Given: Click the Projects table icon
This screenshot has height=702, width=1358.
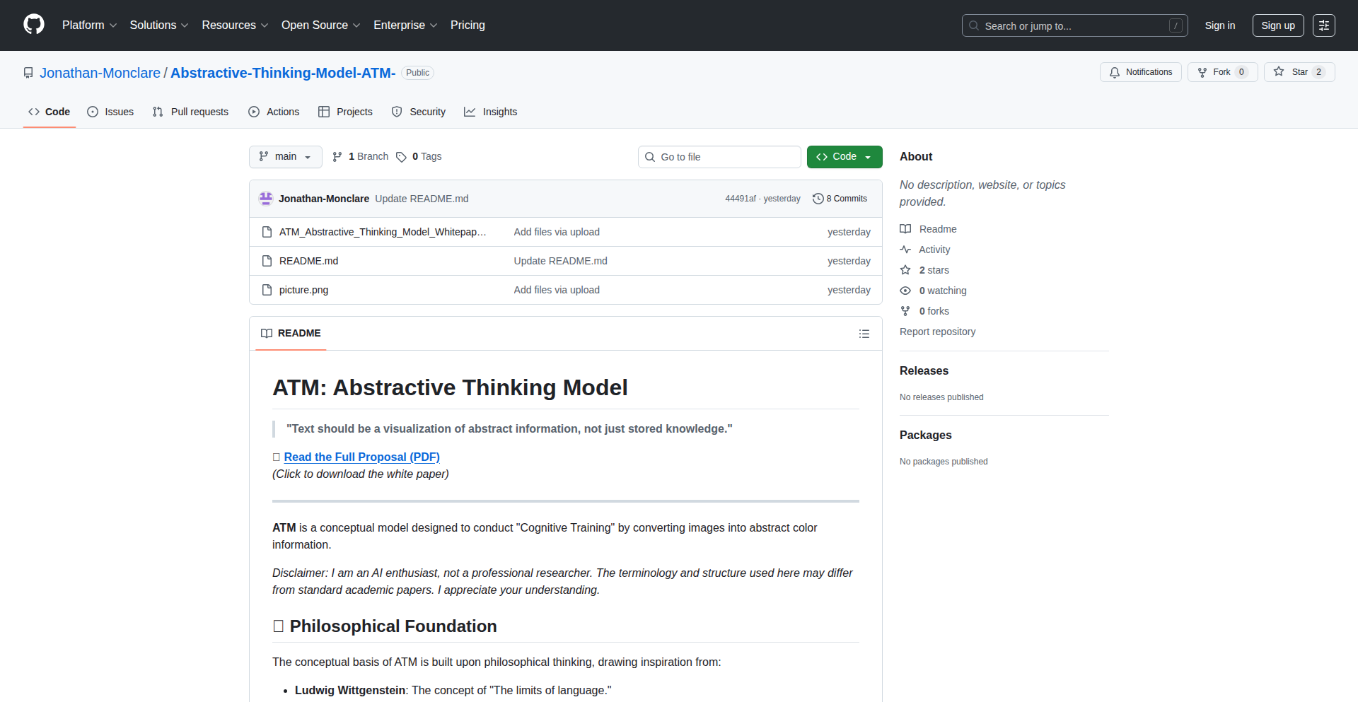Looking at the screenshot, I should 324,112.
